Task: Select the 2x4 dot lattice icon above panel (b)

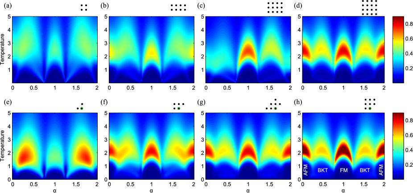Action: (178, 8)
